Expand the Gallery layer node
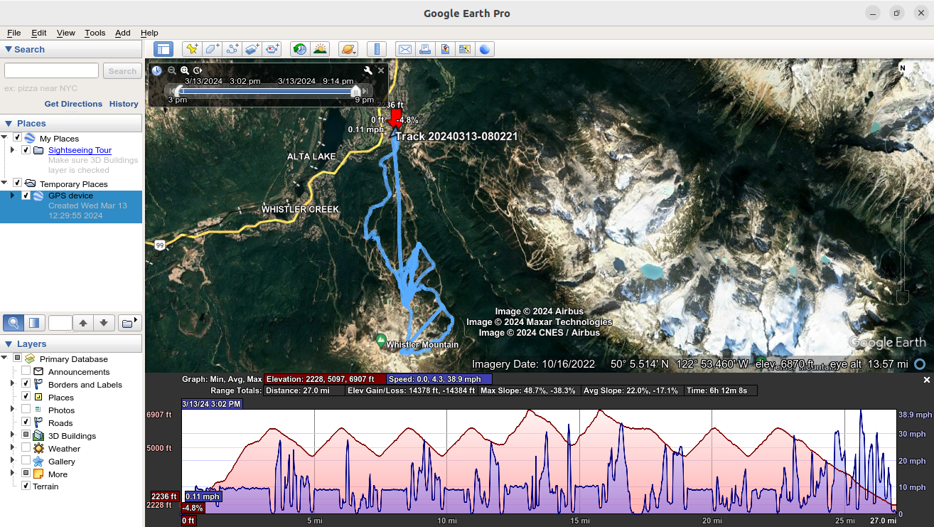 pyautogui.click(x=12, y=461)
